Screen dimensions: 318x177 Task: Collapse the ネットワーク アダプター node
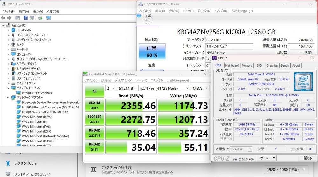click(8, 97)
